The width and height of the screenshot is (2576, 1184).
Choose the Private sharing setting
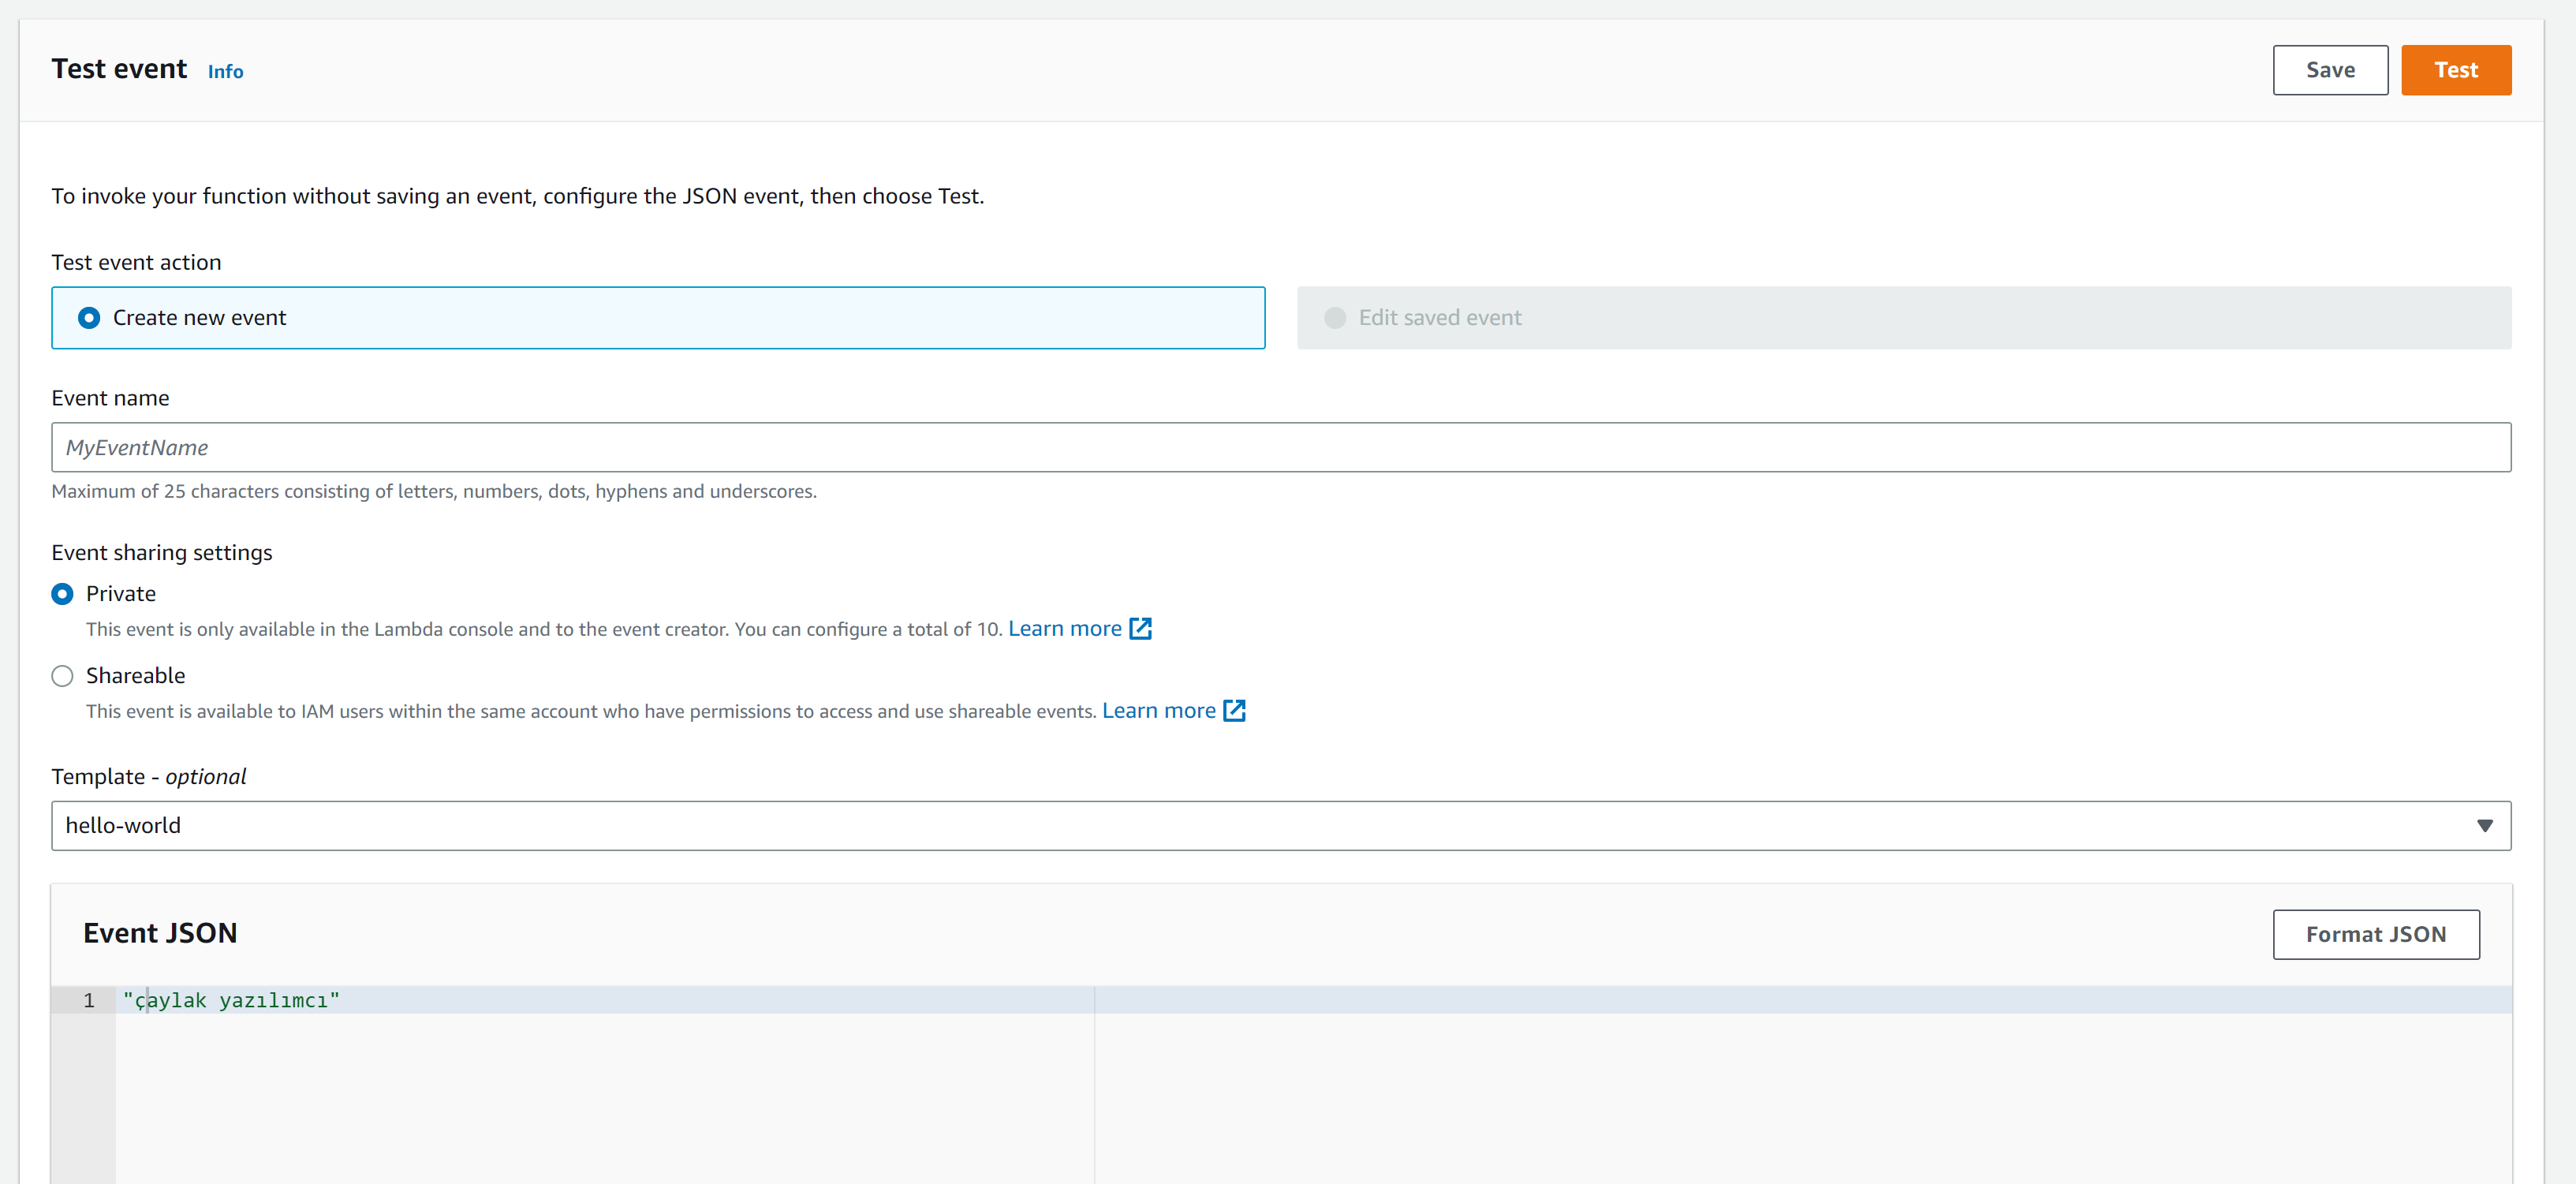point(62,594)
